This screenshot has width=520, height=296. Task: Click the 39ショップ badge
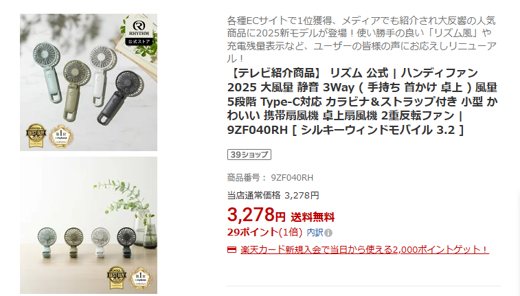coord(249,155)
